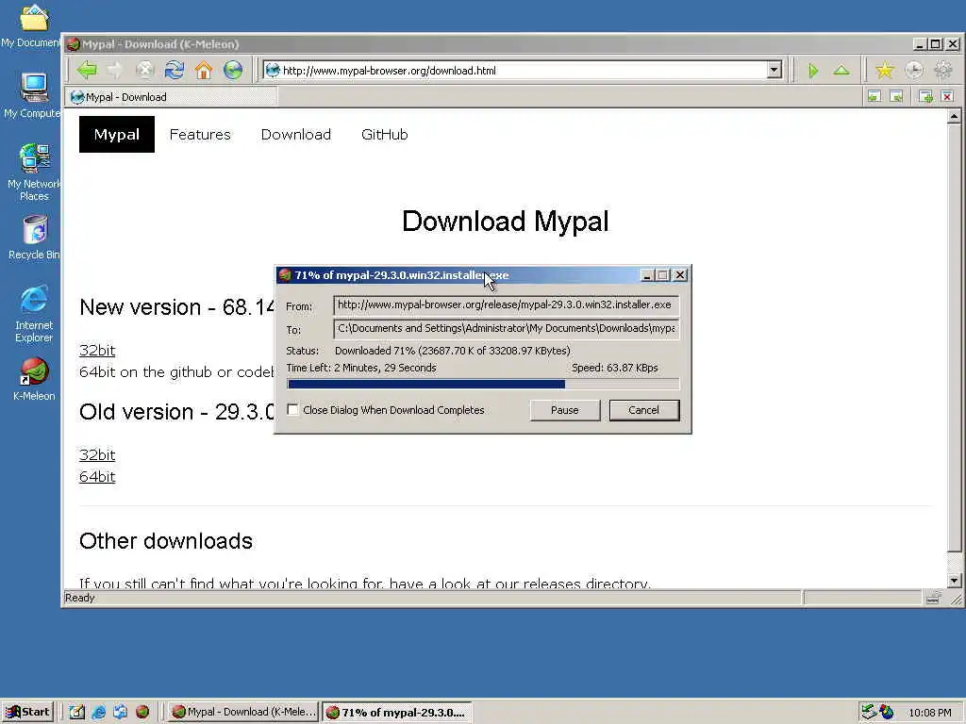Click the Download Mypal heading
966x724 pixels.
tap(506, 221)
